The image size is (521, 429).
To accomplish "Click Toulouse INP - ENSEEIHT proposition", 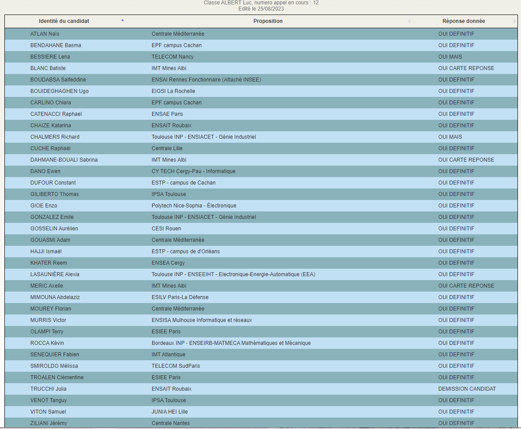I will 233,274.
